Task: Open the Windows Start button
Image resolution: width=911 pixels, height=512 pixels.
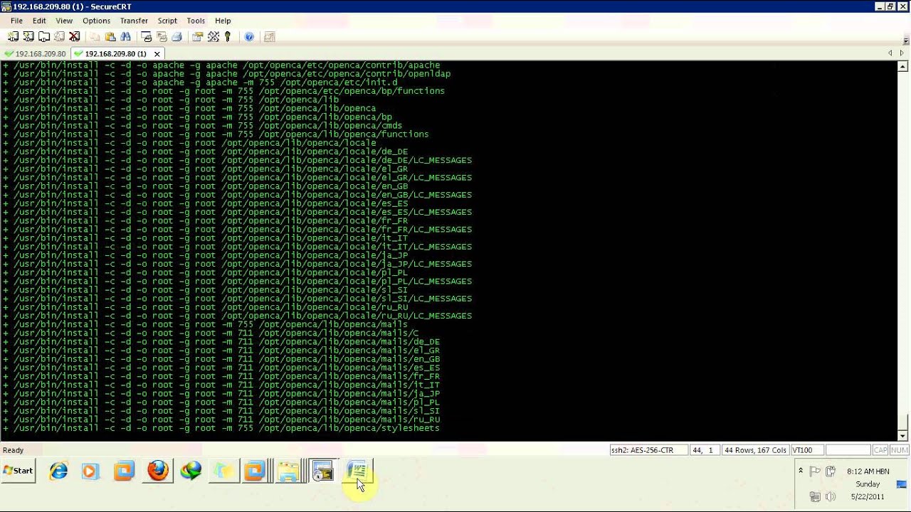Action: (19, 471)
